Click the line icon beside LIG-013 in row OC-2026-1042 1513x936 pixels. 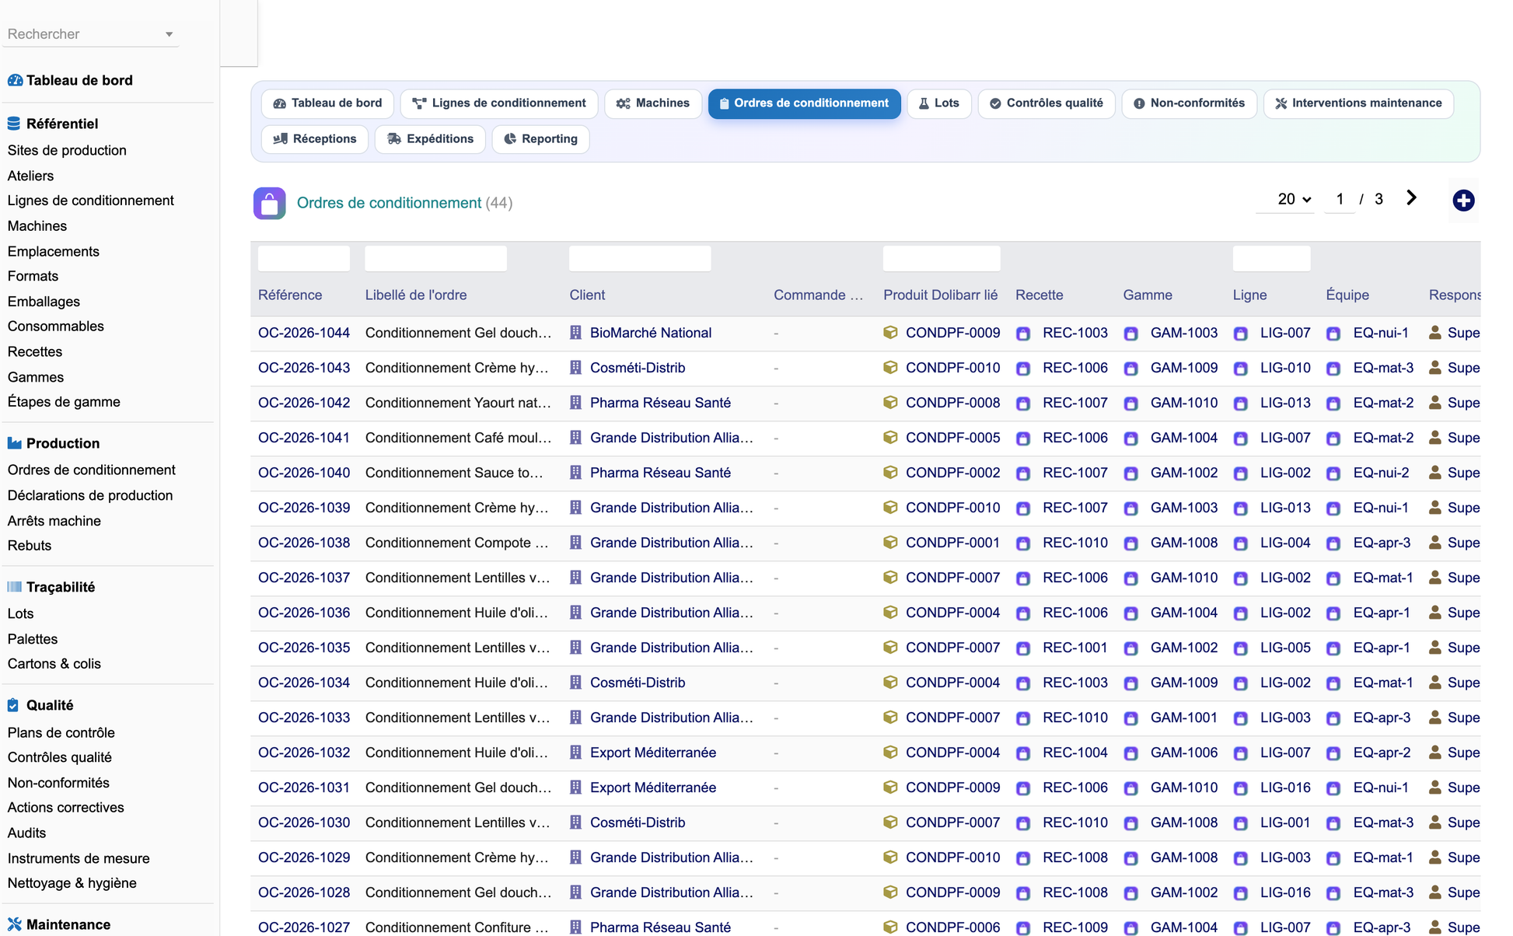coord(1241,403)
